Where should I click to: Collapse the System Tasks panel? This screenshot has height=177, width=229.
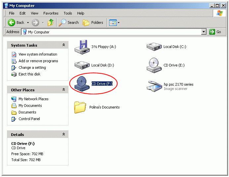pyautogui.click(x=64, y=45)
